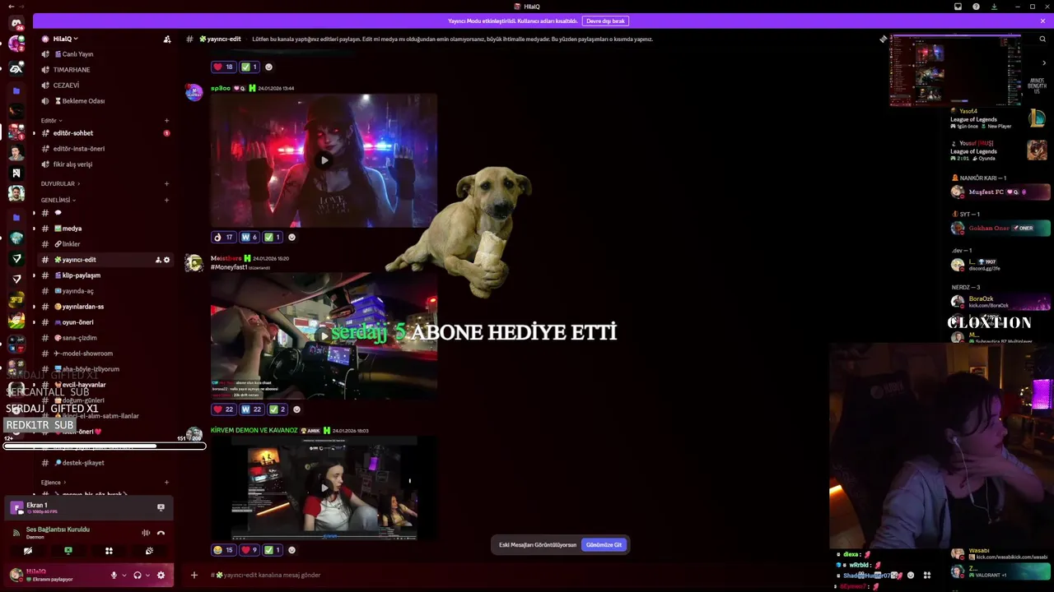
Task: Open HilalQ server dropdown menu
Action: [x=66, y=39]
